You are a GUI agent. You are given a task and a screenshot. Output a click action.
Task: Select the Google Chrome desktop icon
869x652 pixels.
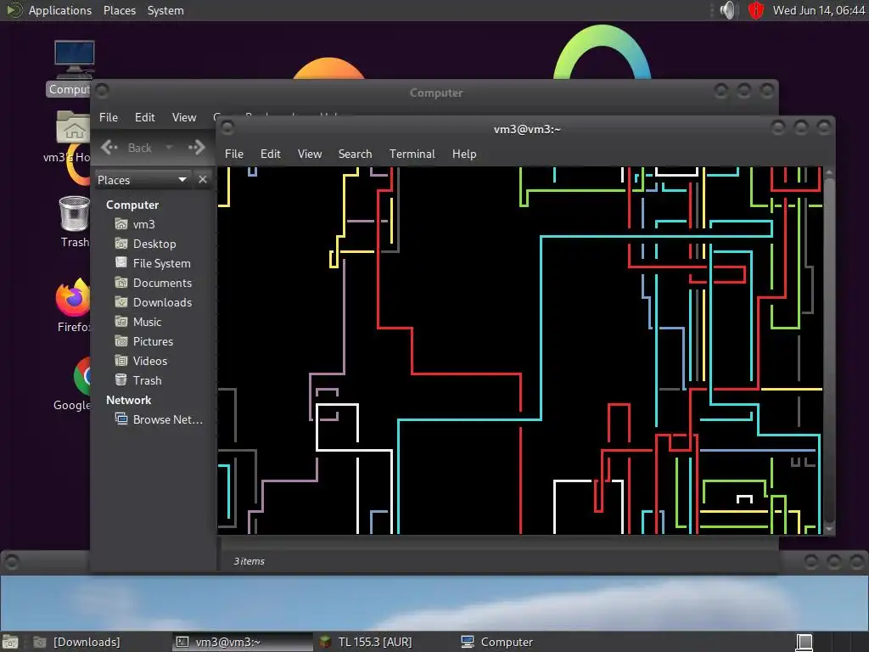[73, 385]
